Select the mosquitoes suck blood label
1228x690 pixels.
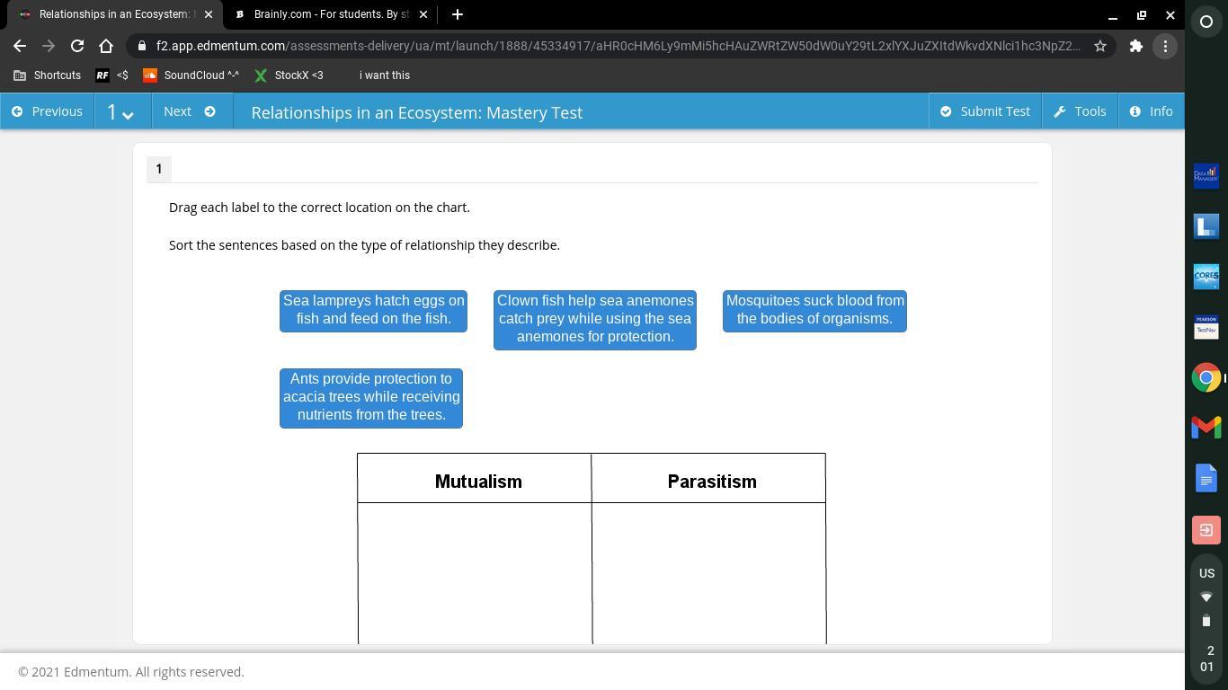pyautogui.click(x=814, y=311)
